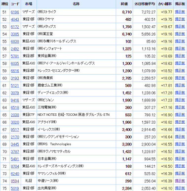Select closing price 8,710
This screenshot has height=191, width=187.
[127, 12]
